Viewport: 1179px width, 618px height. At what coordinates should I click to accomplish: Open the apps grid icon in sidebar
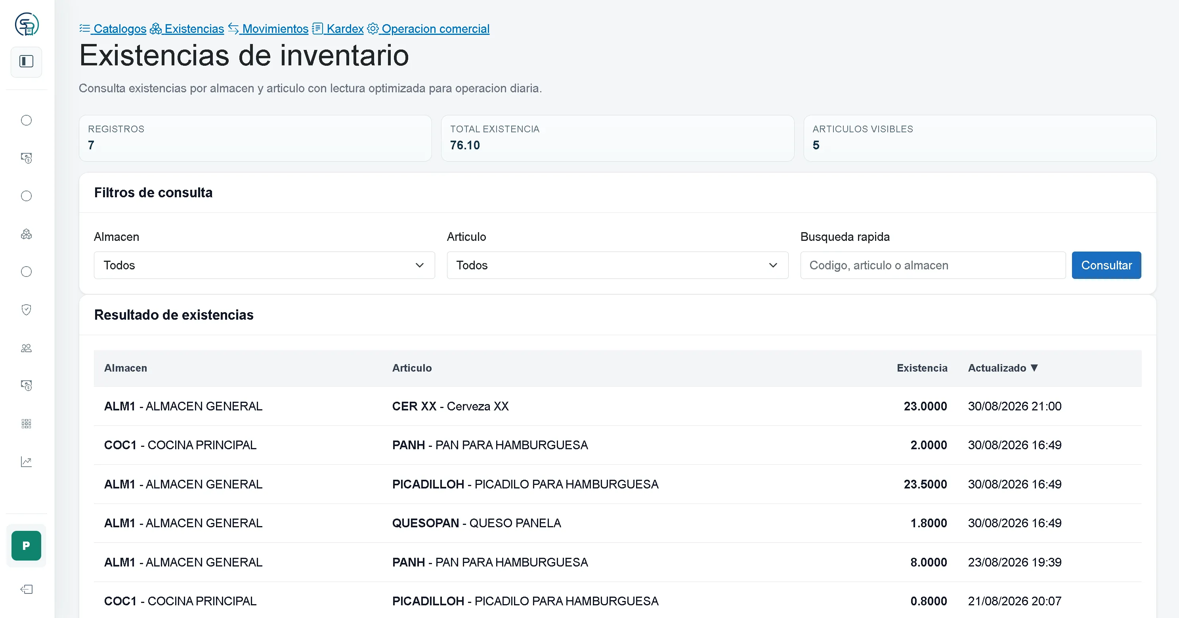27,423
